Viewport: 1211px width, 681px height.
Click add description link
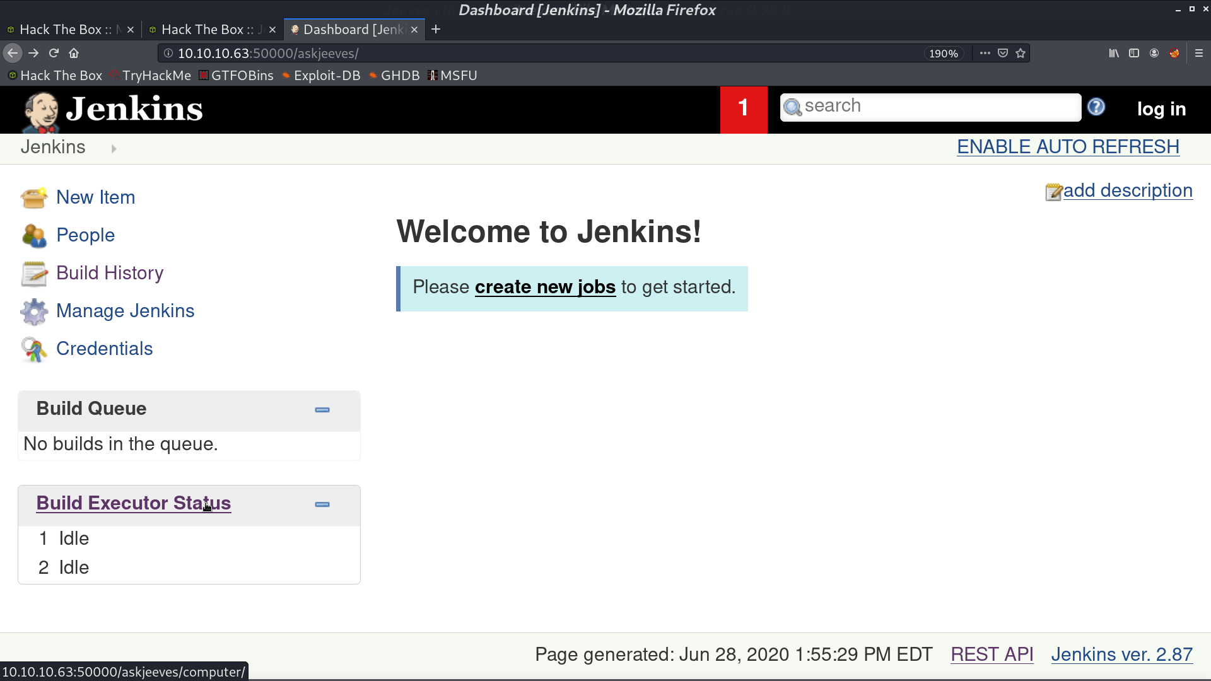[x=1128, y=191]
